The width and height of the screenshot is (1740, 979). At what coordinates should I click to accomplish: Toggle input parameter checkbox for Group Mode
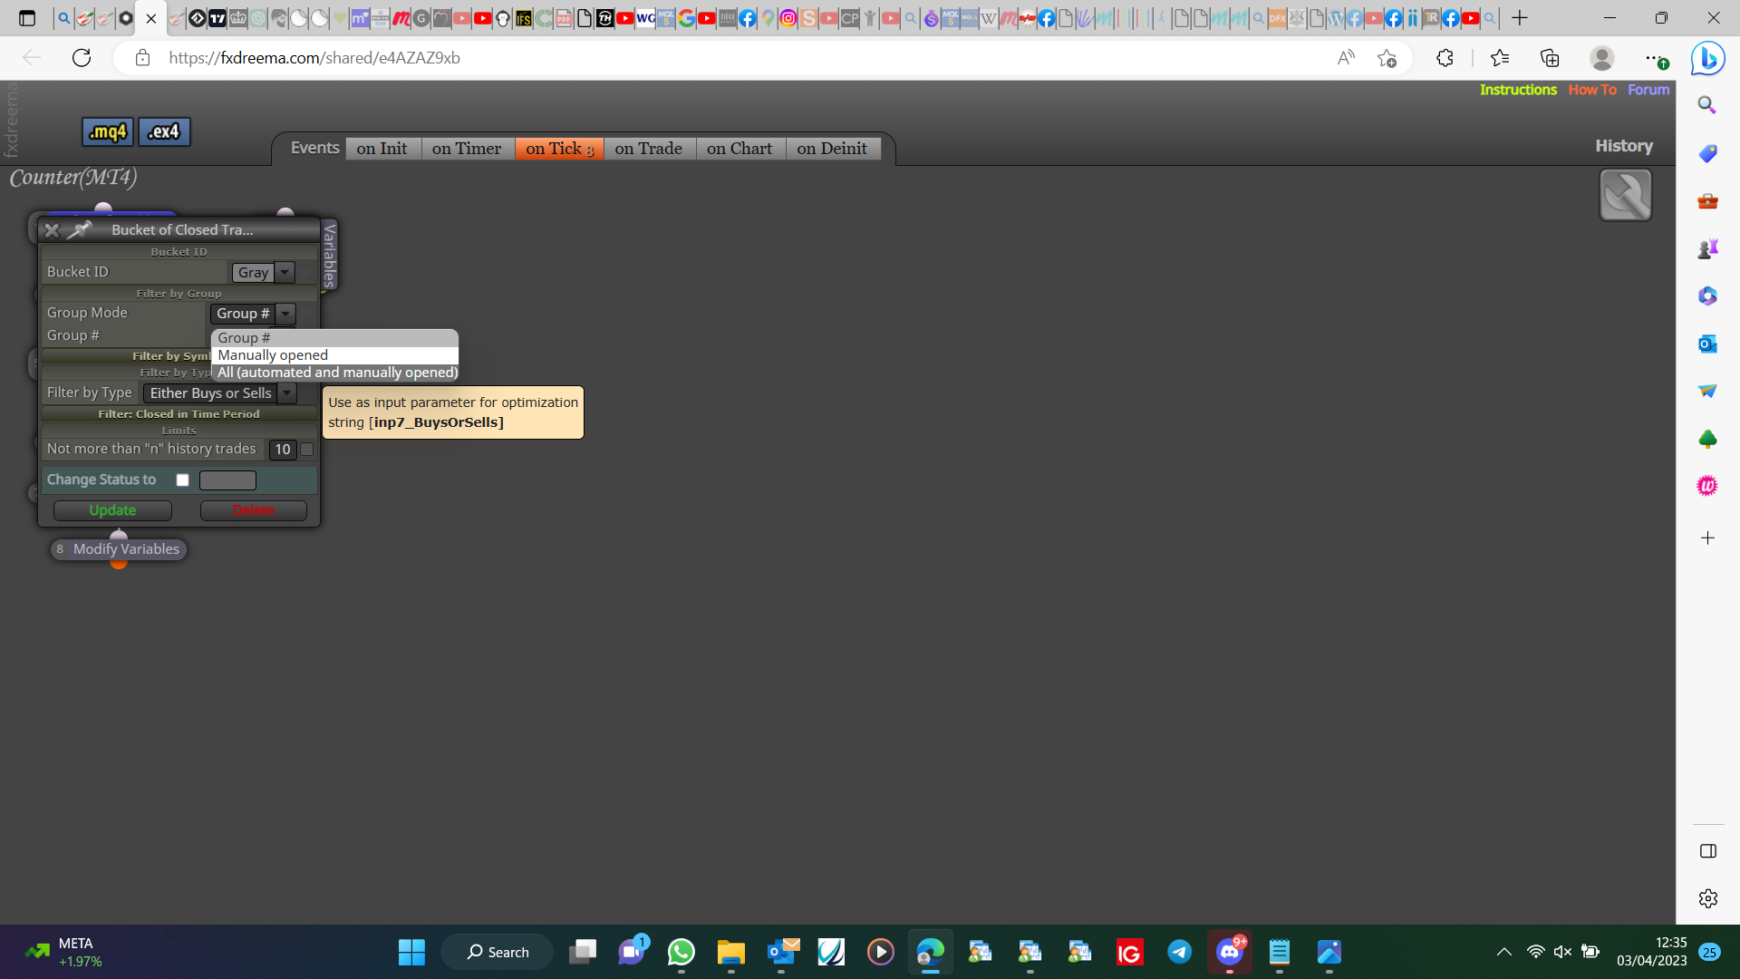[307, 314]
